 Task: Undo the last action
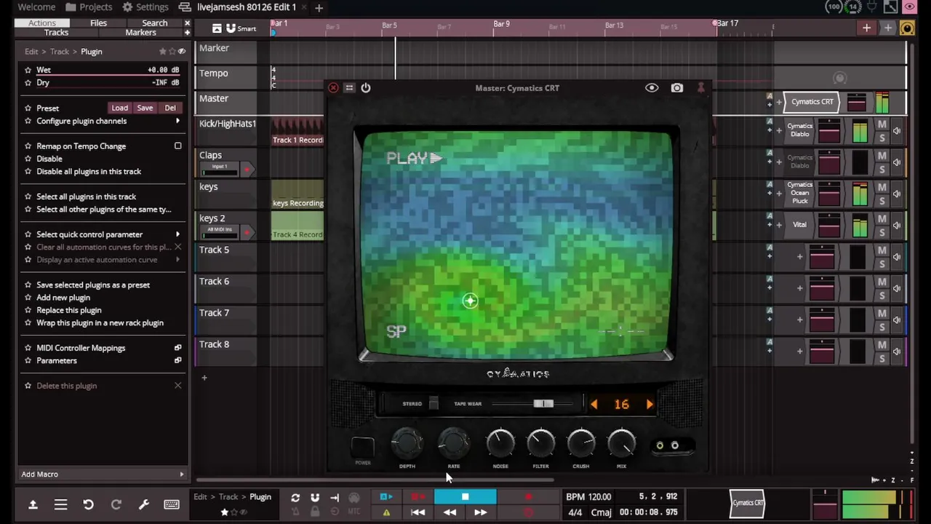(x=88, y=504)
